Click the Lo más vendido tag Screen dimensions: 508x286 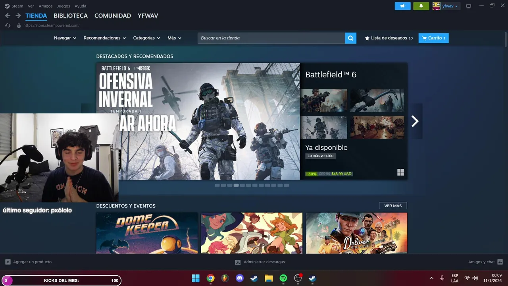[320, 156]
